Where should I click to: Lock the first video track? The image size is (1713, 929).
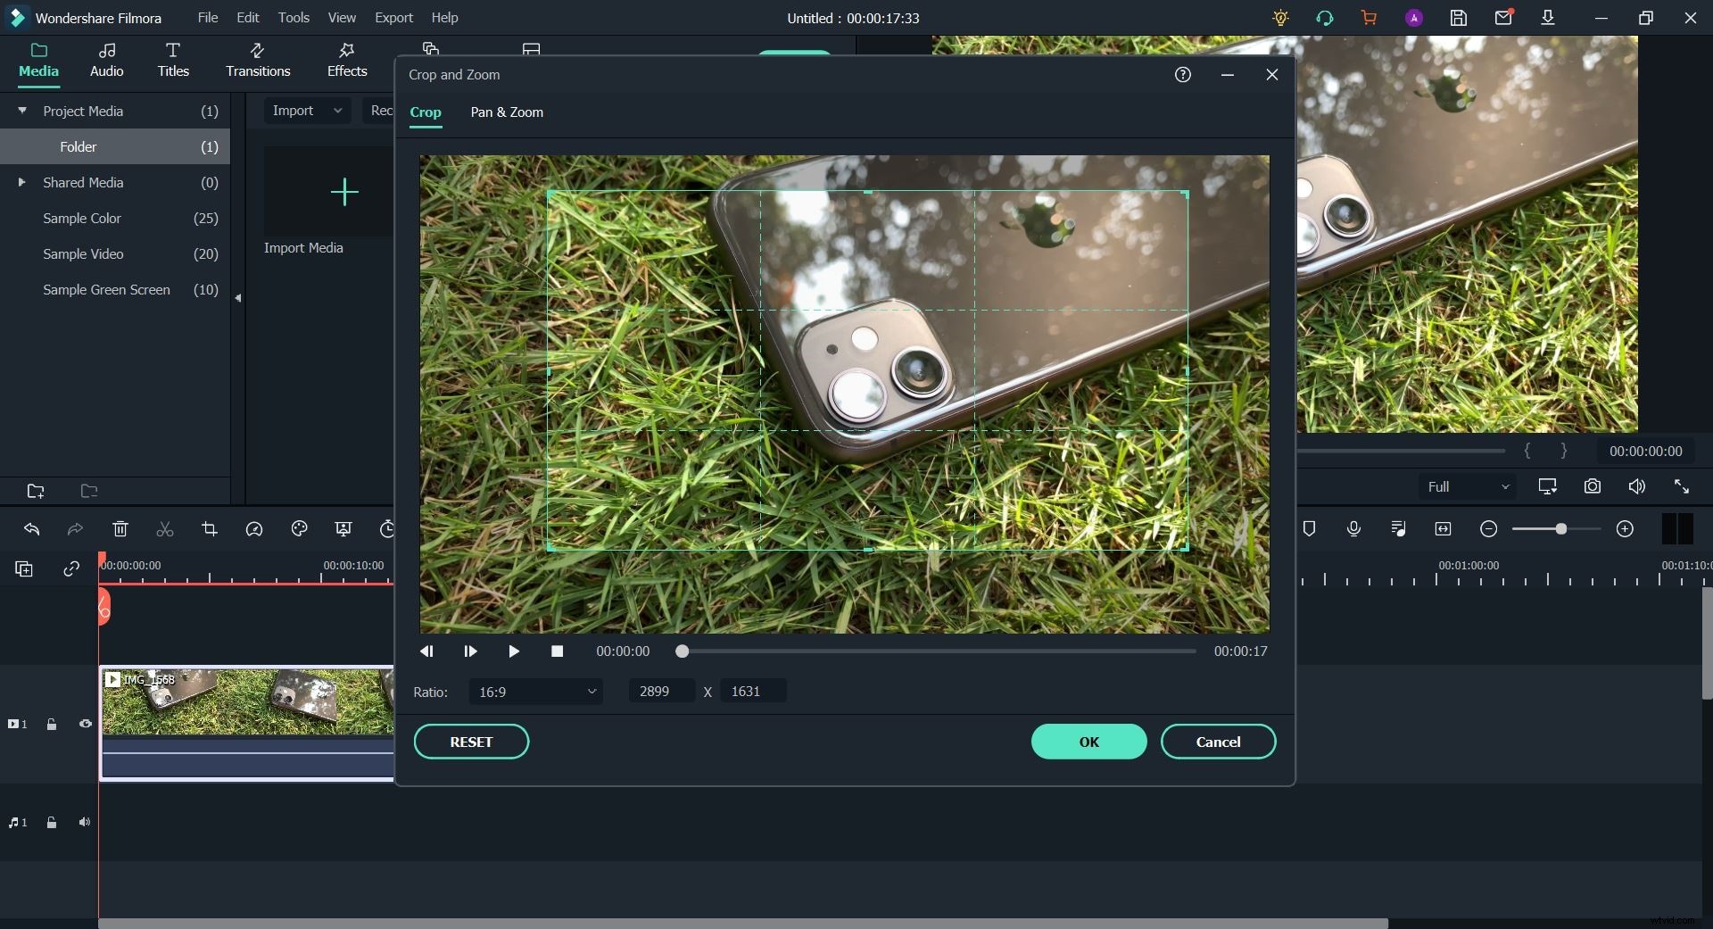(52, 724)
